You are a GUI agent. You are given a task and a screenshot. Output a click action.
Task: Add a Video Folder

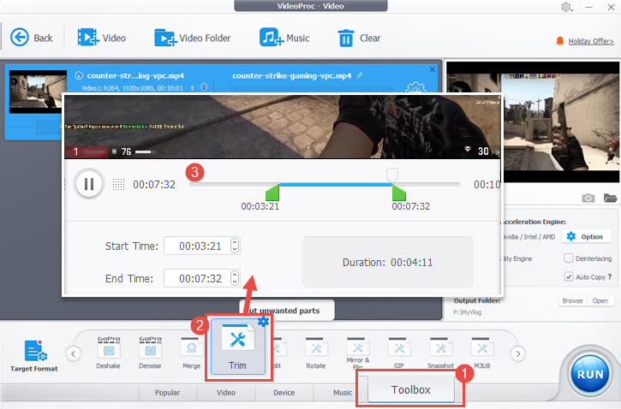pos(193,38)
